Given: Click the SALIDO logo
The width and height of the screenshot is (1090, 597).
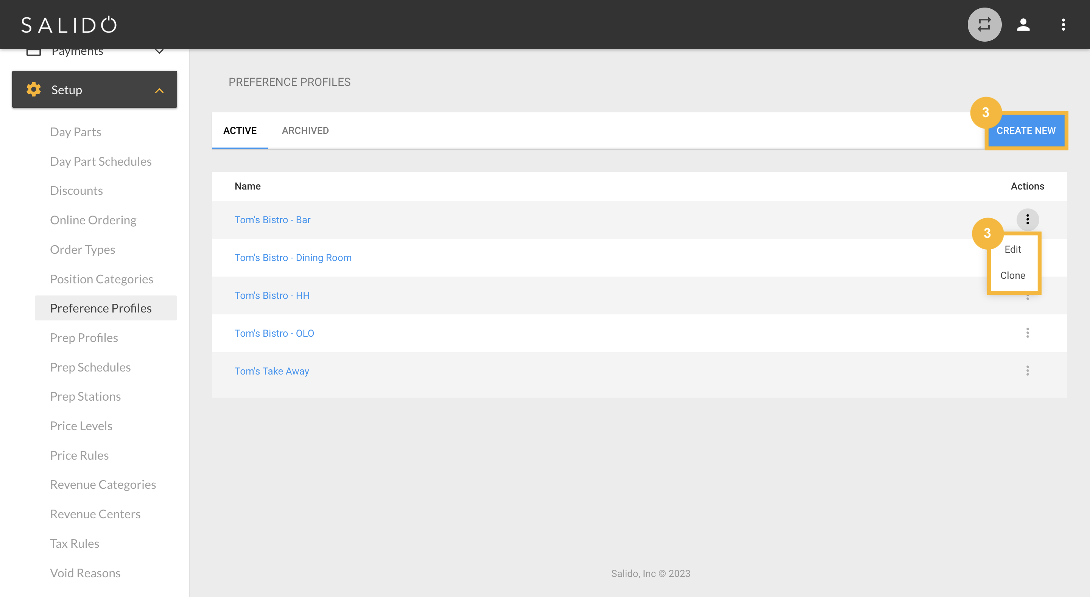Looking at the screenshot, I should 69,25.
